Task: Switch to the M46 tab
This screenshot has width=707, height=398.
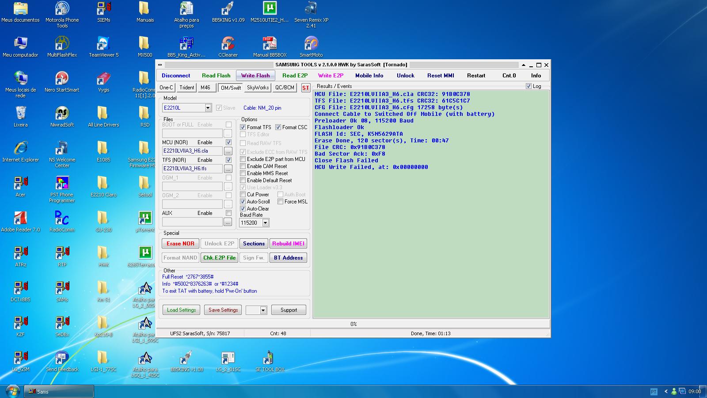Action: tap(206, 88)
